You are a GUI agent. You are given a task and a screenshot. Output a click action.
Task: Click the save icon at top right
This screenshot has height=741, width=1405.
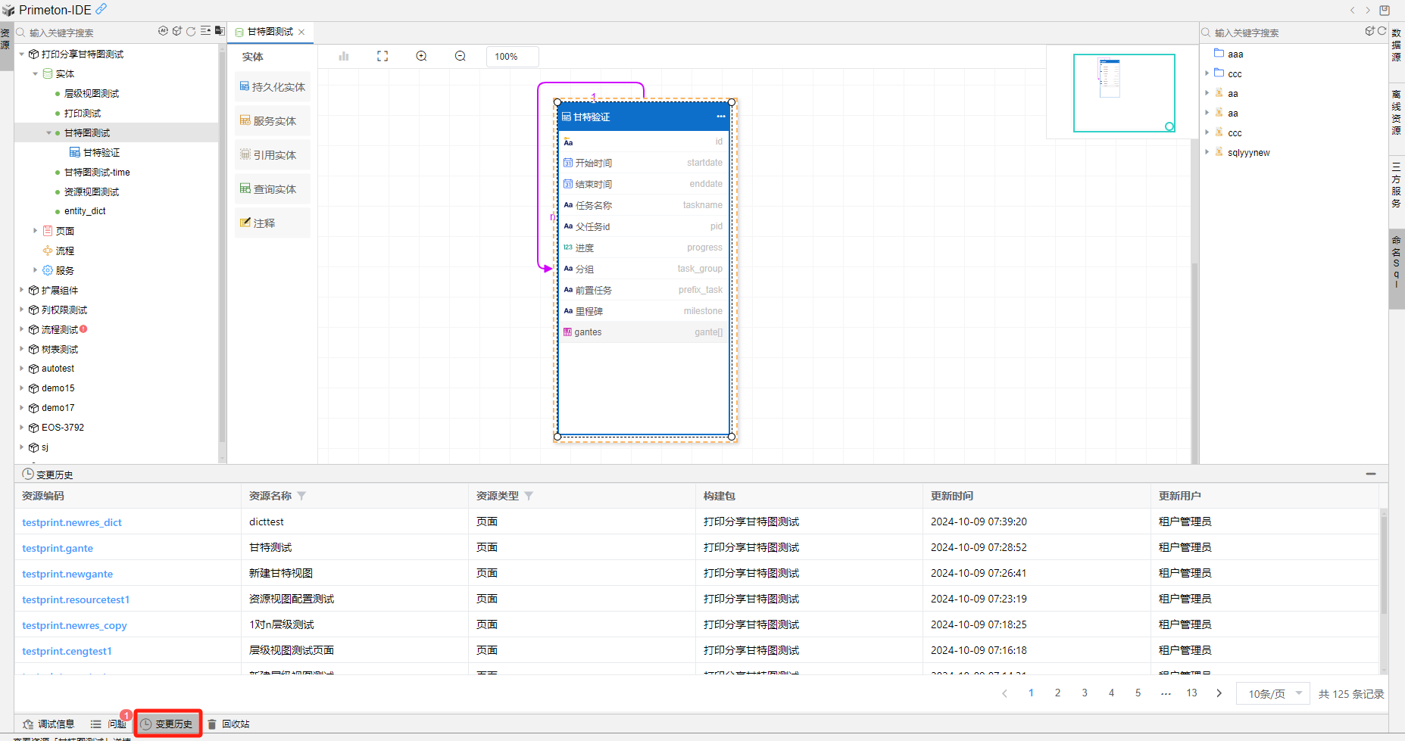point(1385,10)
